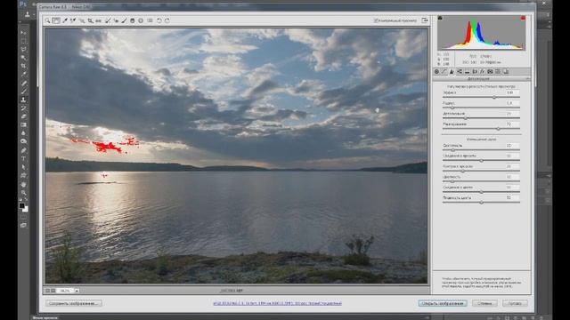Screen dimensions: 570x320
Task: Click the noise reduction Luminance slider handle
Action: [453, 150]
